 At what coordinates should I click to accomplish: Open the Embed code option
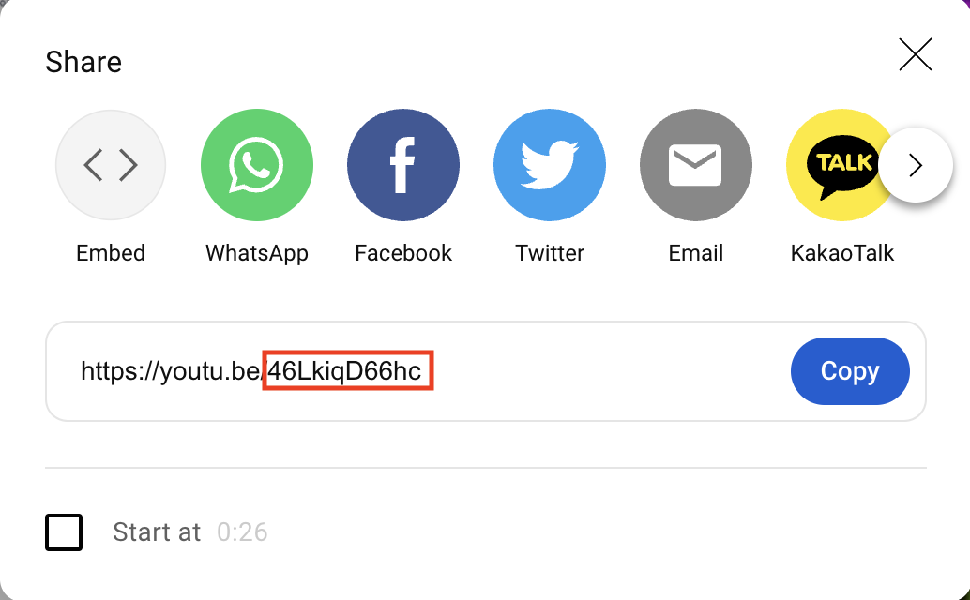click(x=111, y=165)
